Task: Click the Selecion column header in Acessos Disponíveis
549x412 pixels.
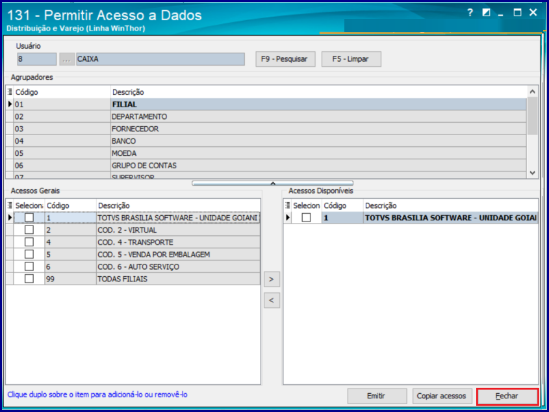Action: coord(307,205)
